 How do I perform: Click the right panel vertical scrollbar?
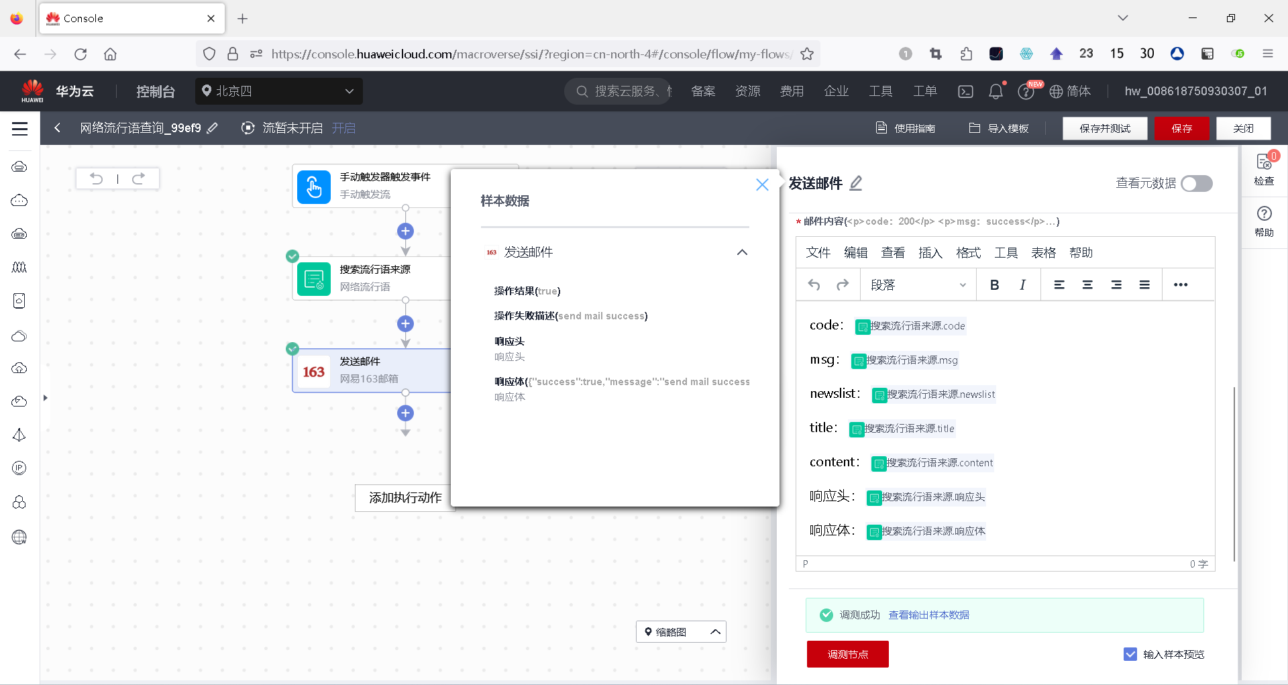[1234, 474]
